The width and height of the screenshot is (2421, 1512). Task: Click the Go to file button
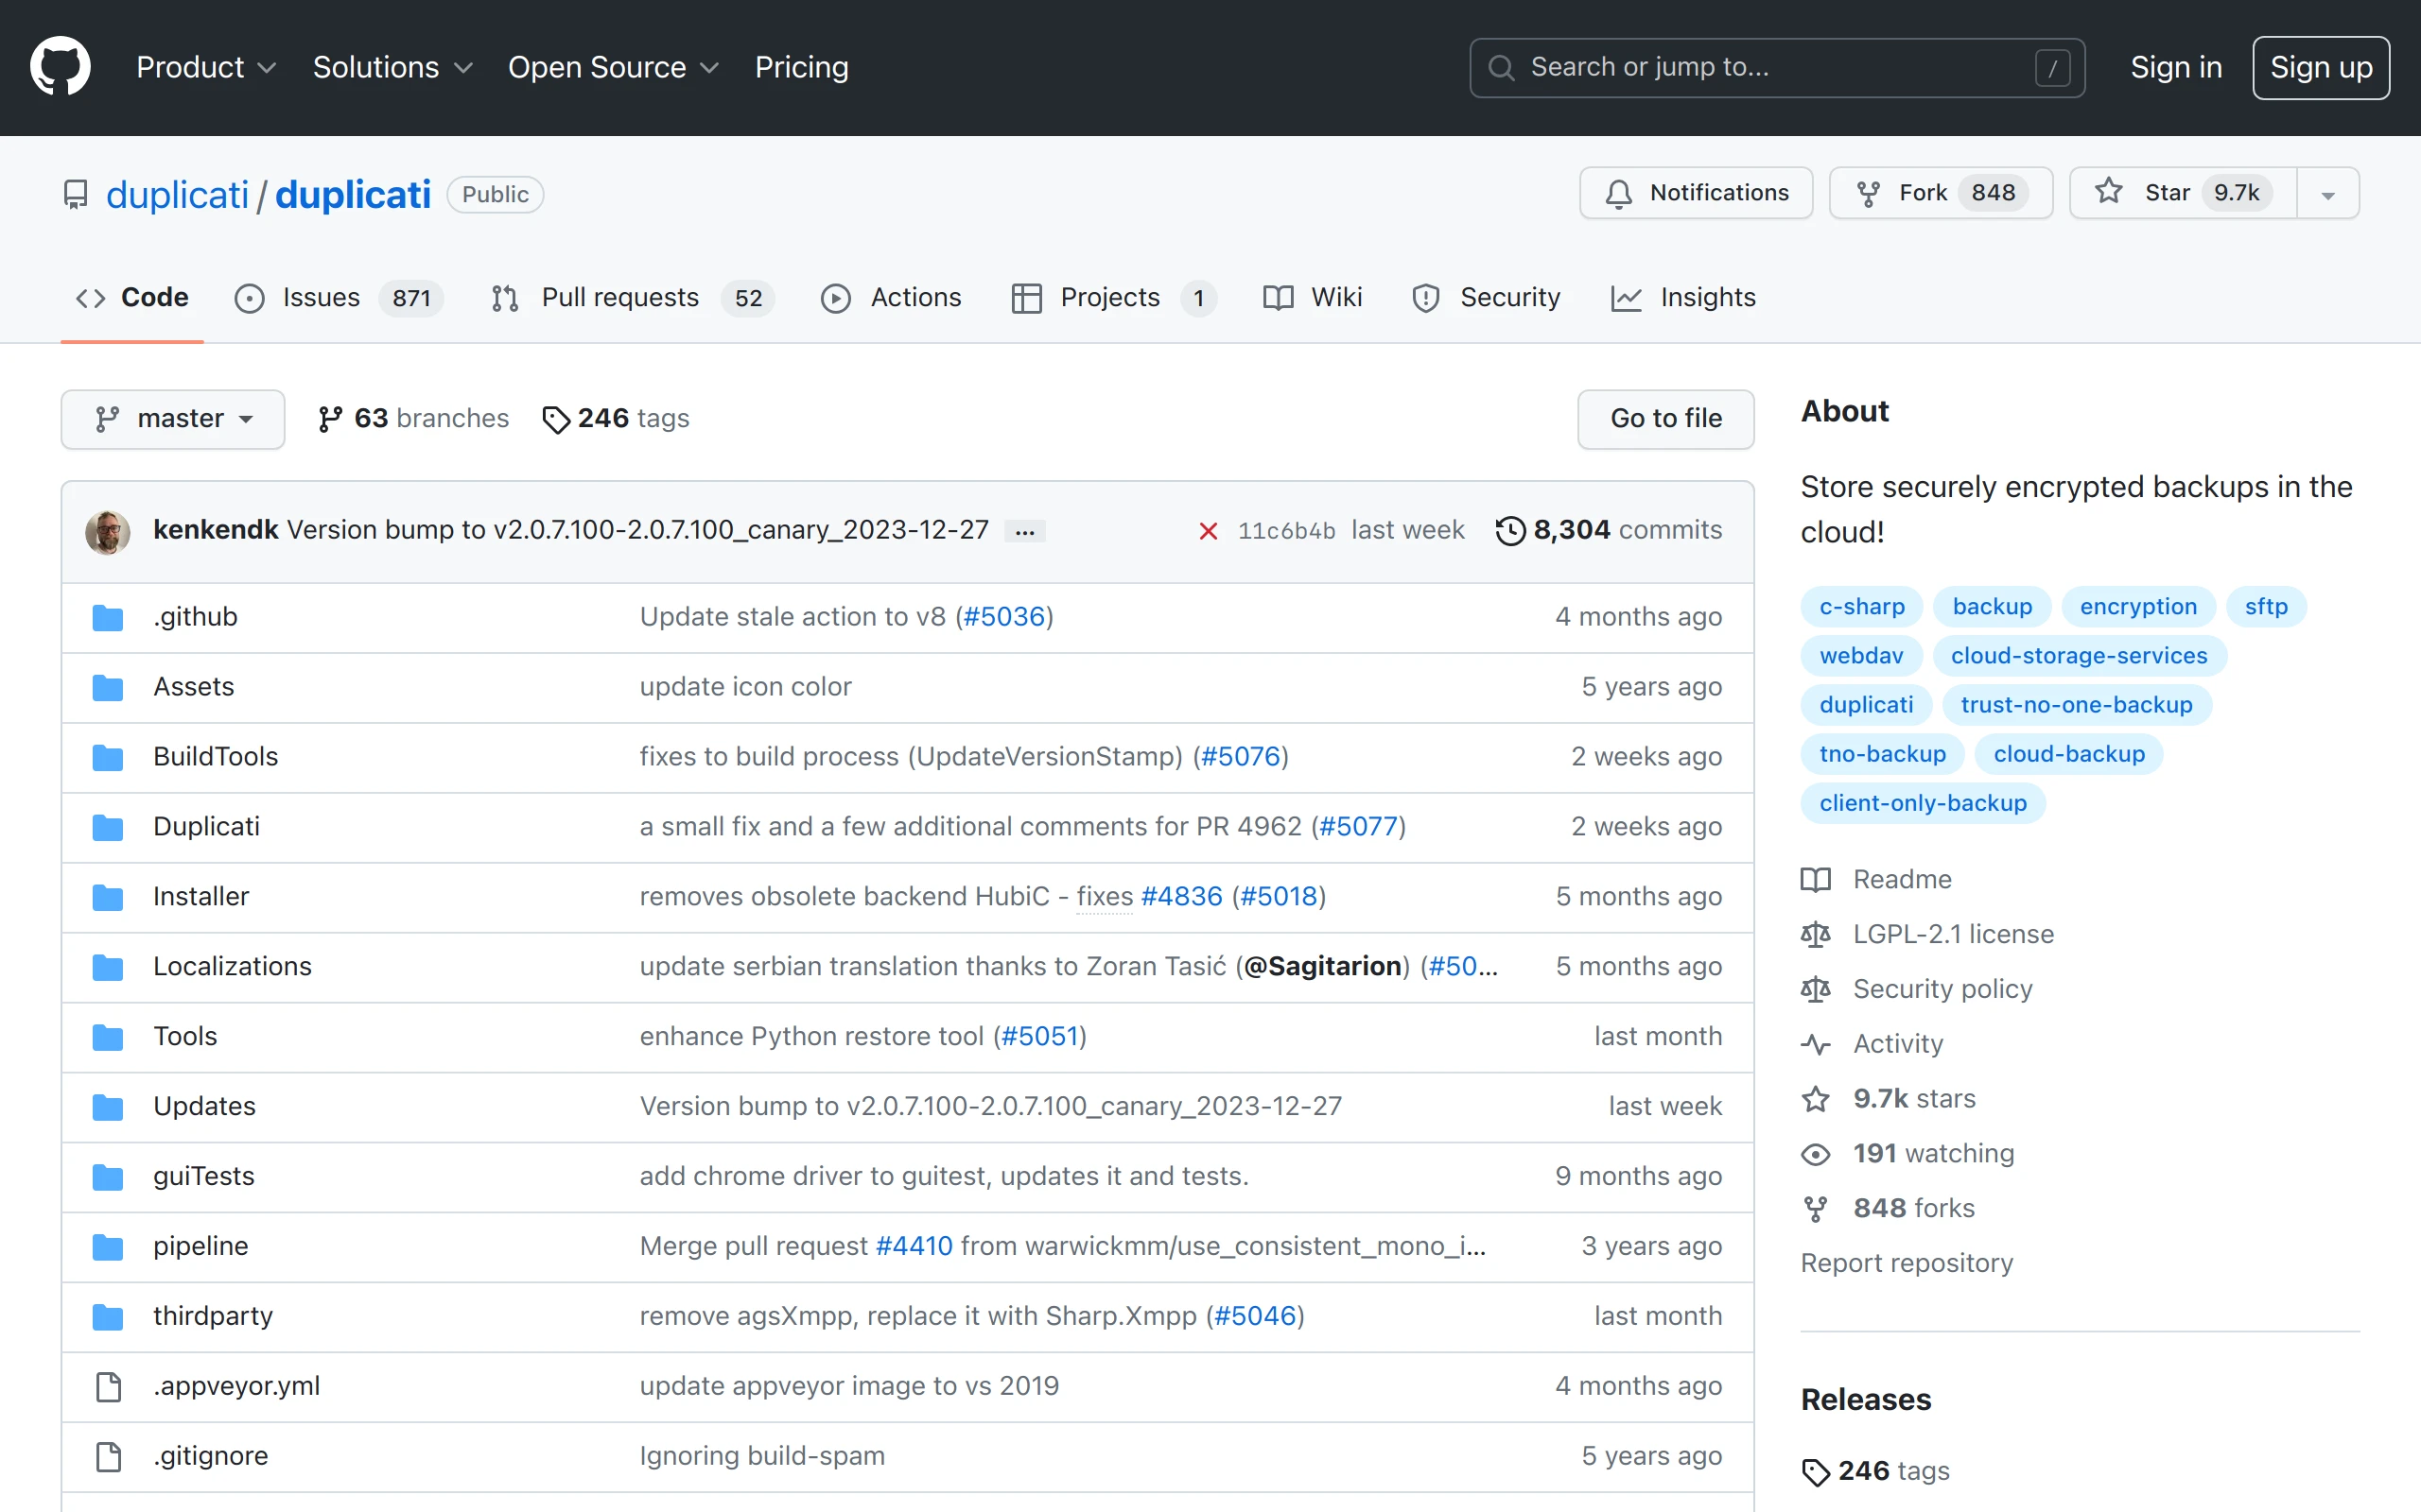click(x=1664, y=418)
